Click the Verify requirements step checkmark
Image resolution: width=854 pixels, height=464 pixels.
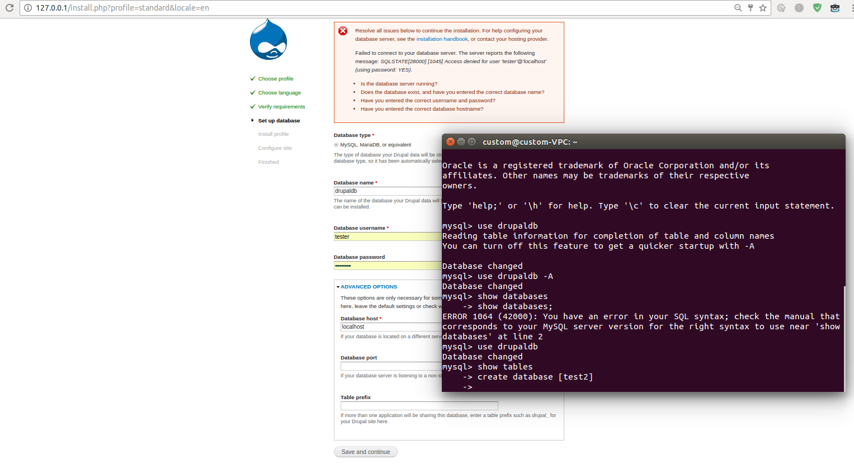253,107
